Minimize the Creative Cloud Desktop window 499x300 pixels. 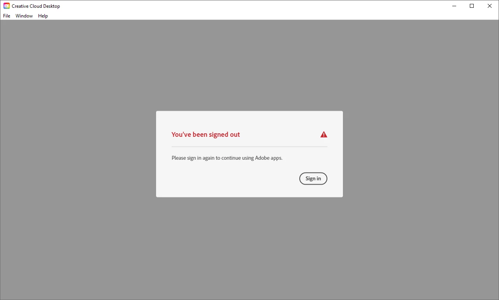(x=454, y=6)
